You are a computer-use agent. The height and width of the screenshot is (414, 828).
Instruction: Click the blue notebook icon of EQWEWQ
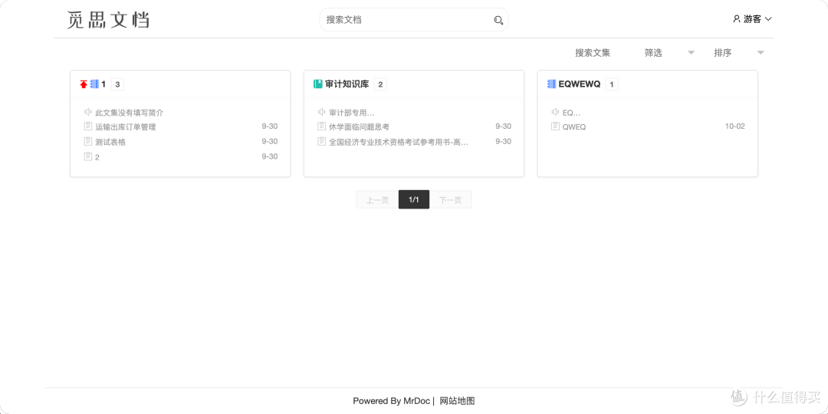552,84
